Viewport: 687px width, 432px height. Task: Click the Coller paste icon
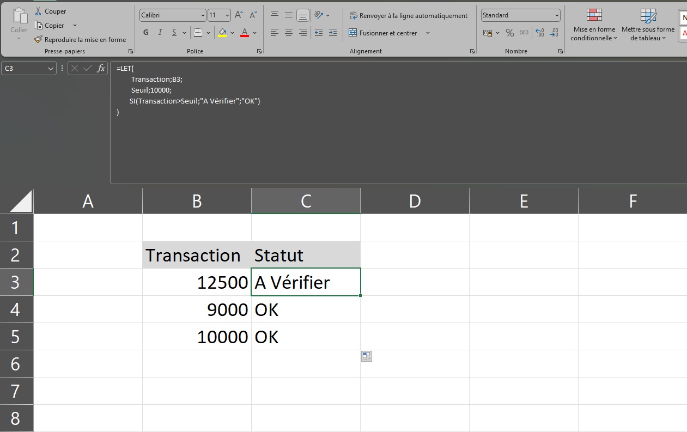point(19,16)
